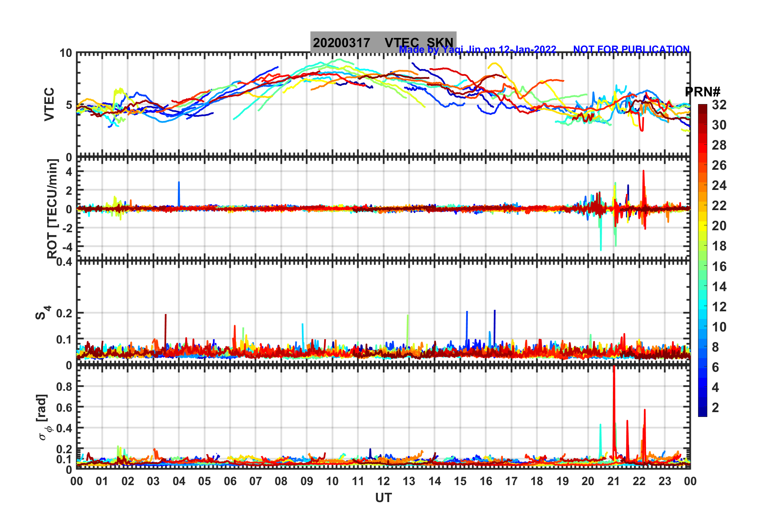Click UT axis tick label '15'
Image resolution: width=767 pixels, height=521 pixels.
[x=460, y=481]
